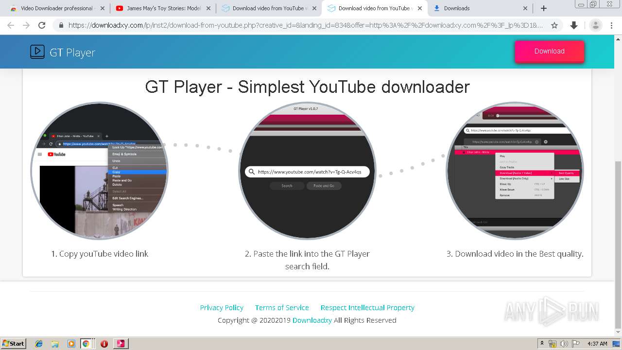Go back to previous page
The width and height of the screenshot is (622, 350).
tap(11, 25)
